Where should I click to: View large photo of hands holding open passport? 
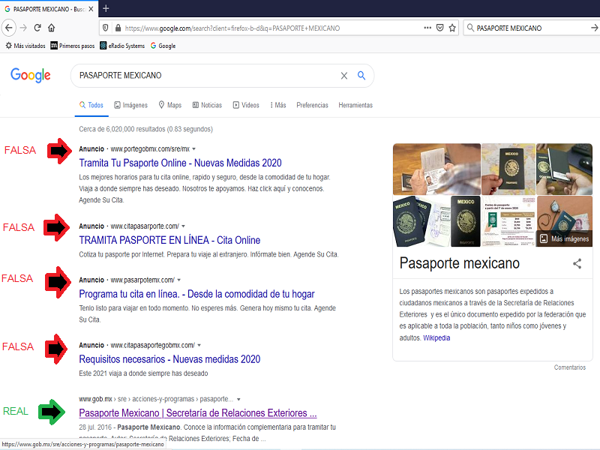tap(436, 169)
